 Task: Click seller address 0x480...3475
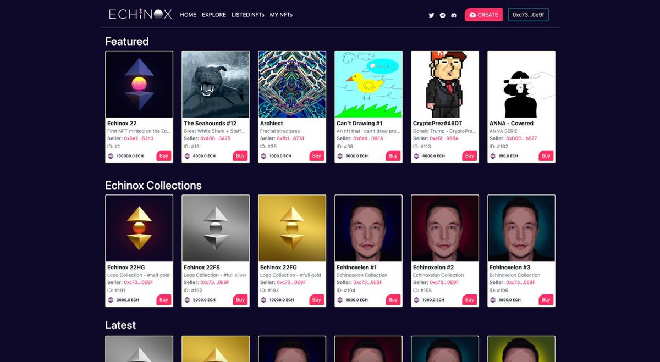[216, 138]
